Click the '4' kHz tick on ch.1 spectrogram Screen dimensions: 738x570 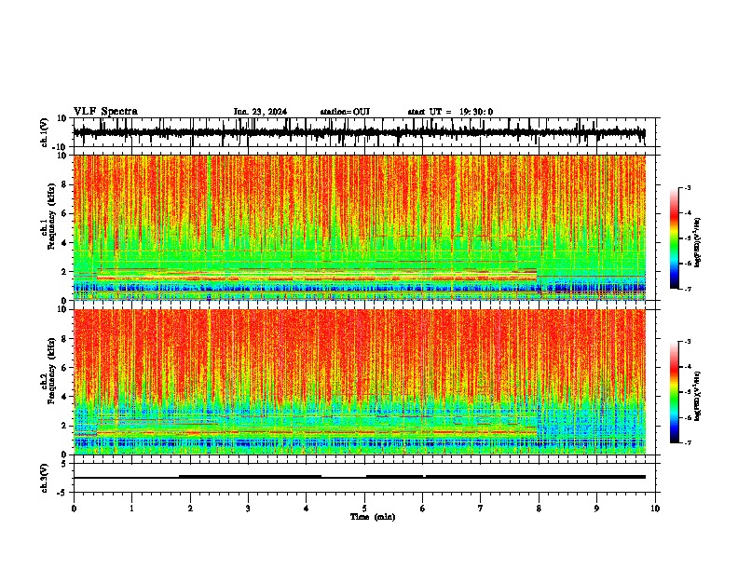click(64, 243)
